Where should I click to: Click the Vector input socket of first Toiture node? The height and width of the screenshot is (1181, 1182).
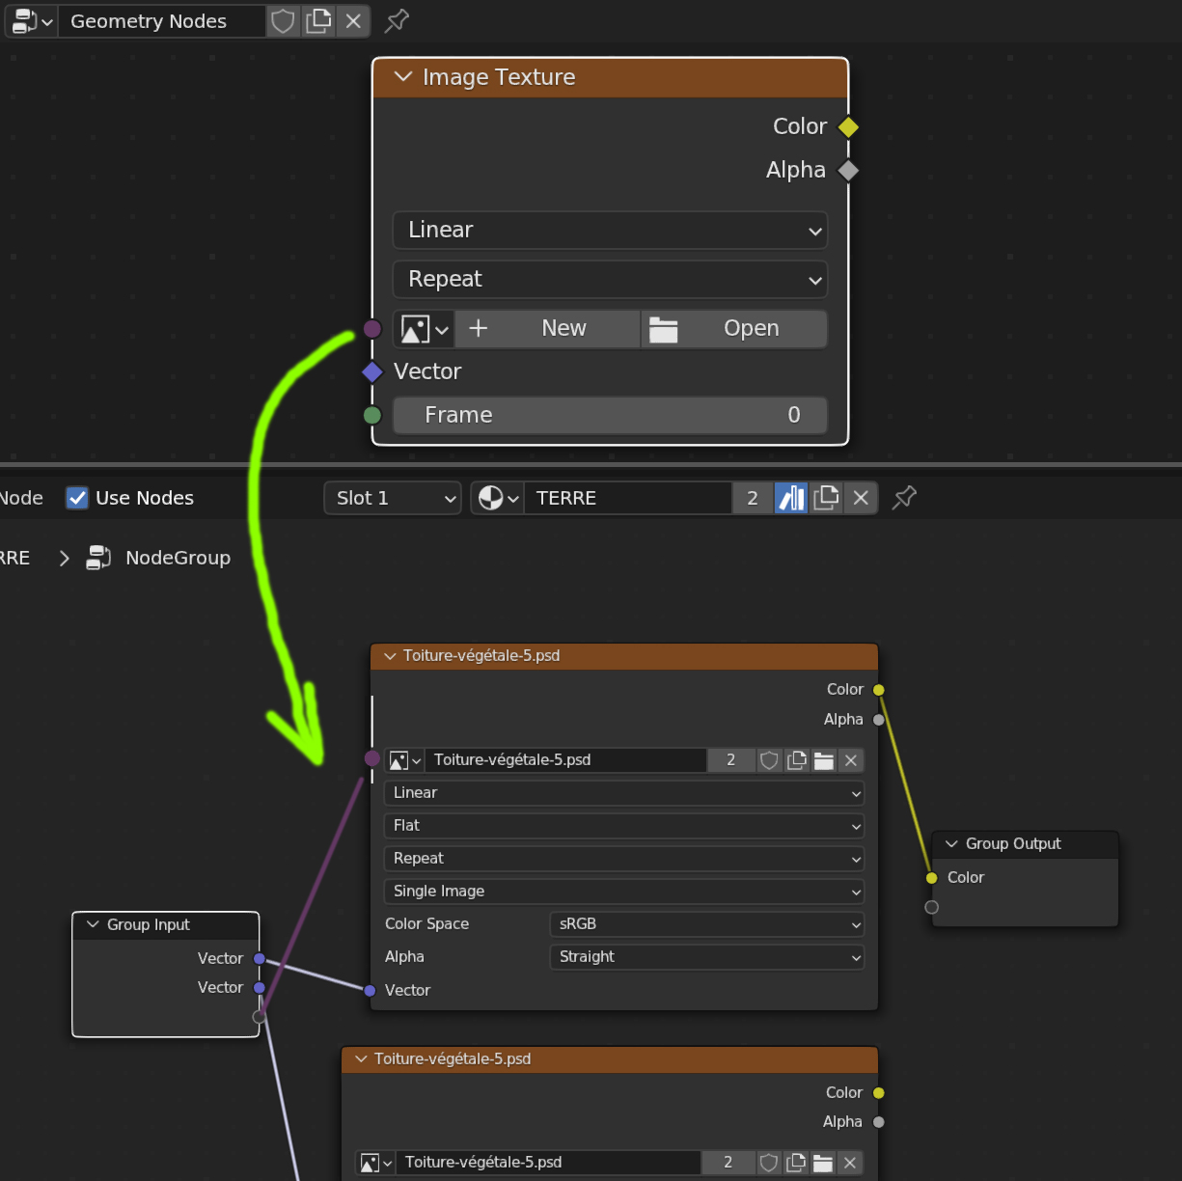[371, 991]
